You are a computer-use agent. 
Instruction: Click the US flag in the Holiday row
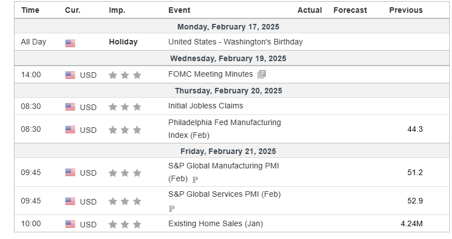click(70, 43)
